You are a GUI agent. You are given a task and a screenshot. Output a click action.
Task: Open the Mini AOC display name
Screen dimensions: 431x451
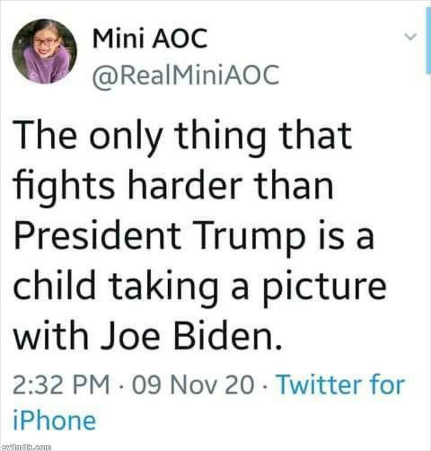click(x=150, y=40)
